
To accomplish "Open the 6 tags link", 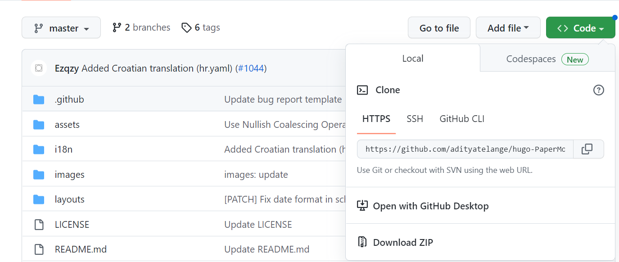I will tap(201, 27).
